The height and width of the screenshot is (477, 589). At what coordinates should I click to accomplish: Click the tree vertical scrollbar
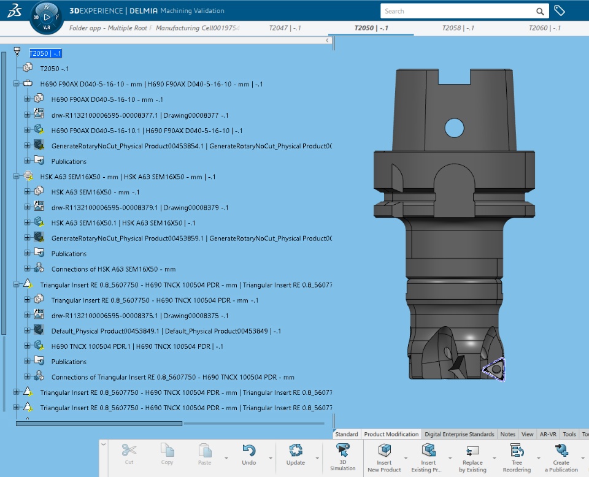(x=4, y=193)
